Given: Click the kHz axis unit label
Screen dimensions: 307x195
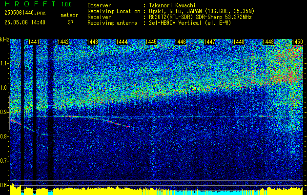Looking at the screenshot, I should 4,39.
